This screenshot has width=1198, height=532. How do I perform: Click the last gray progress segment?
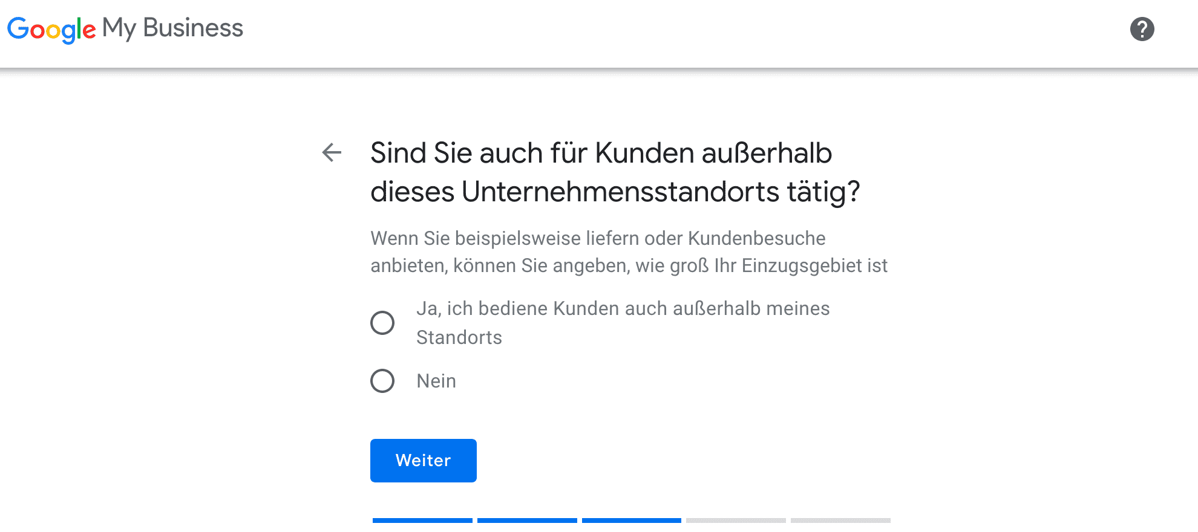tap(840, 521)
